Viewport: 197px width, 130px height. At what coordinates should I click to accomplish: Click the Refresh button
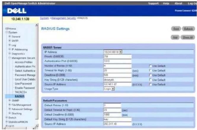coord(188,29)
